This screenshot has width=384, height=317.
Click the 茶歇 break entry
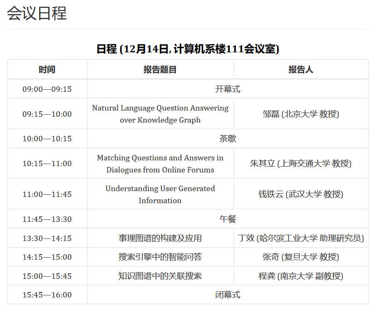point(228,139)
